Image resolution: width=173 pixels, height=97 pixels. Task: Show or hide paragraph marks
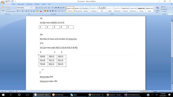pyautogui.click(x=64, y=8)
